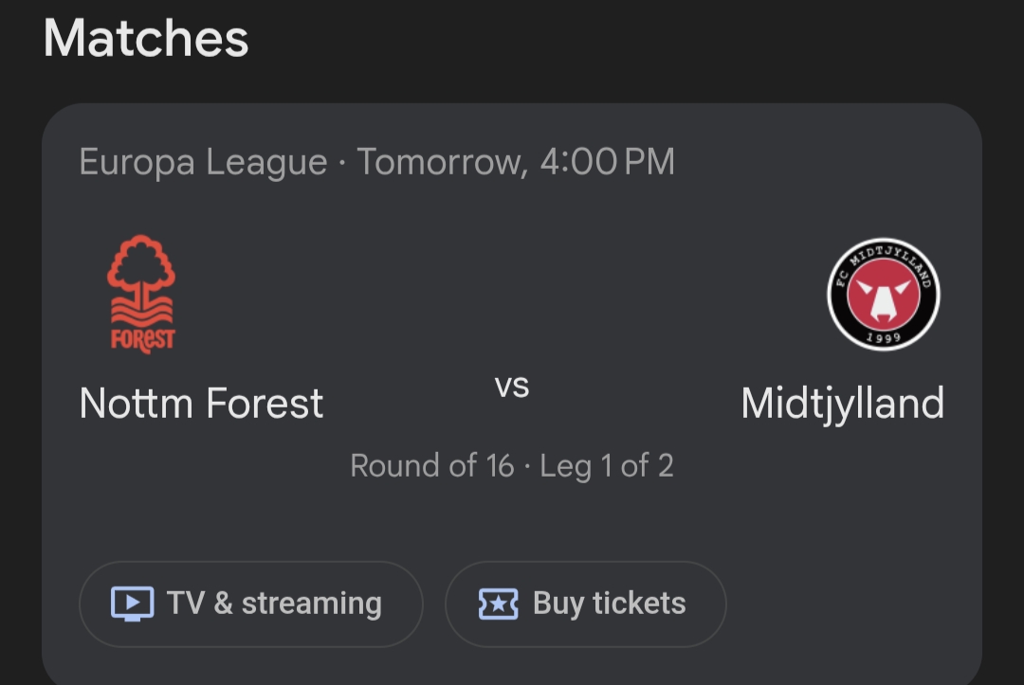
Task: Click the Matches section heading
Action: (x=146, y=40)
